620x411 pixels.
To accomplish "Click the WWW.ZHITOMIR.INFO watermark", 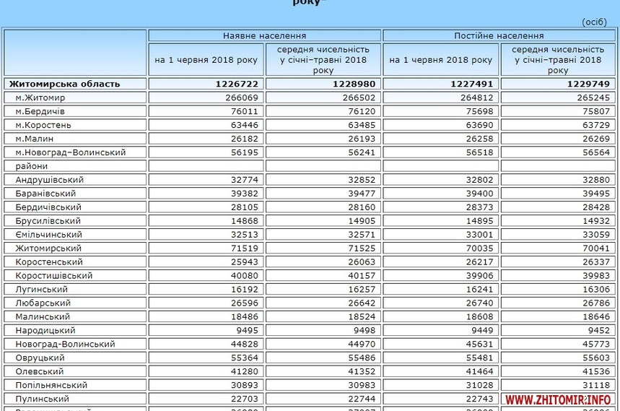I will click(x=558, y=399).
